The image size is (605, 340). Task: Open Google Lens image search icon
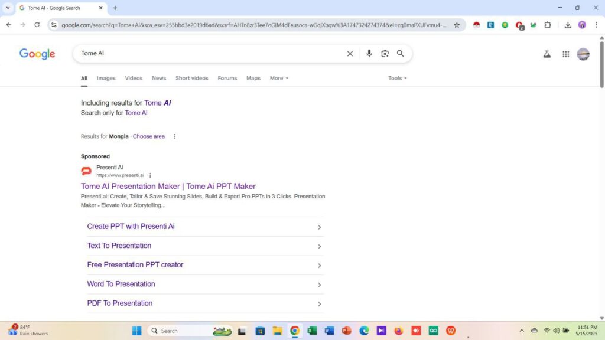click(x=385, y=54)
